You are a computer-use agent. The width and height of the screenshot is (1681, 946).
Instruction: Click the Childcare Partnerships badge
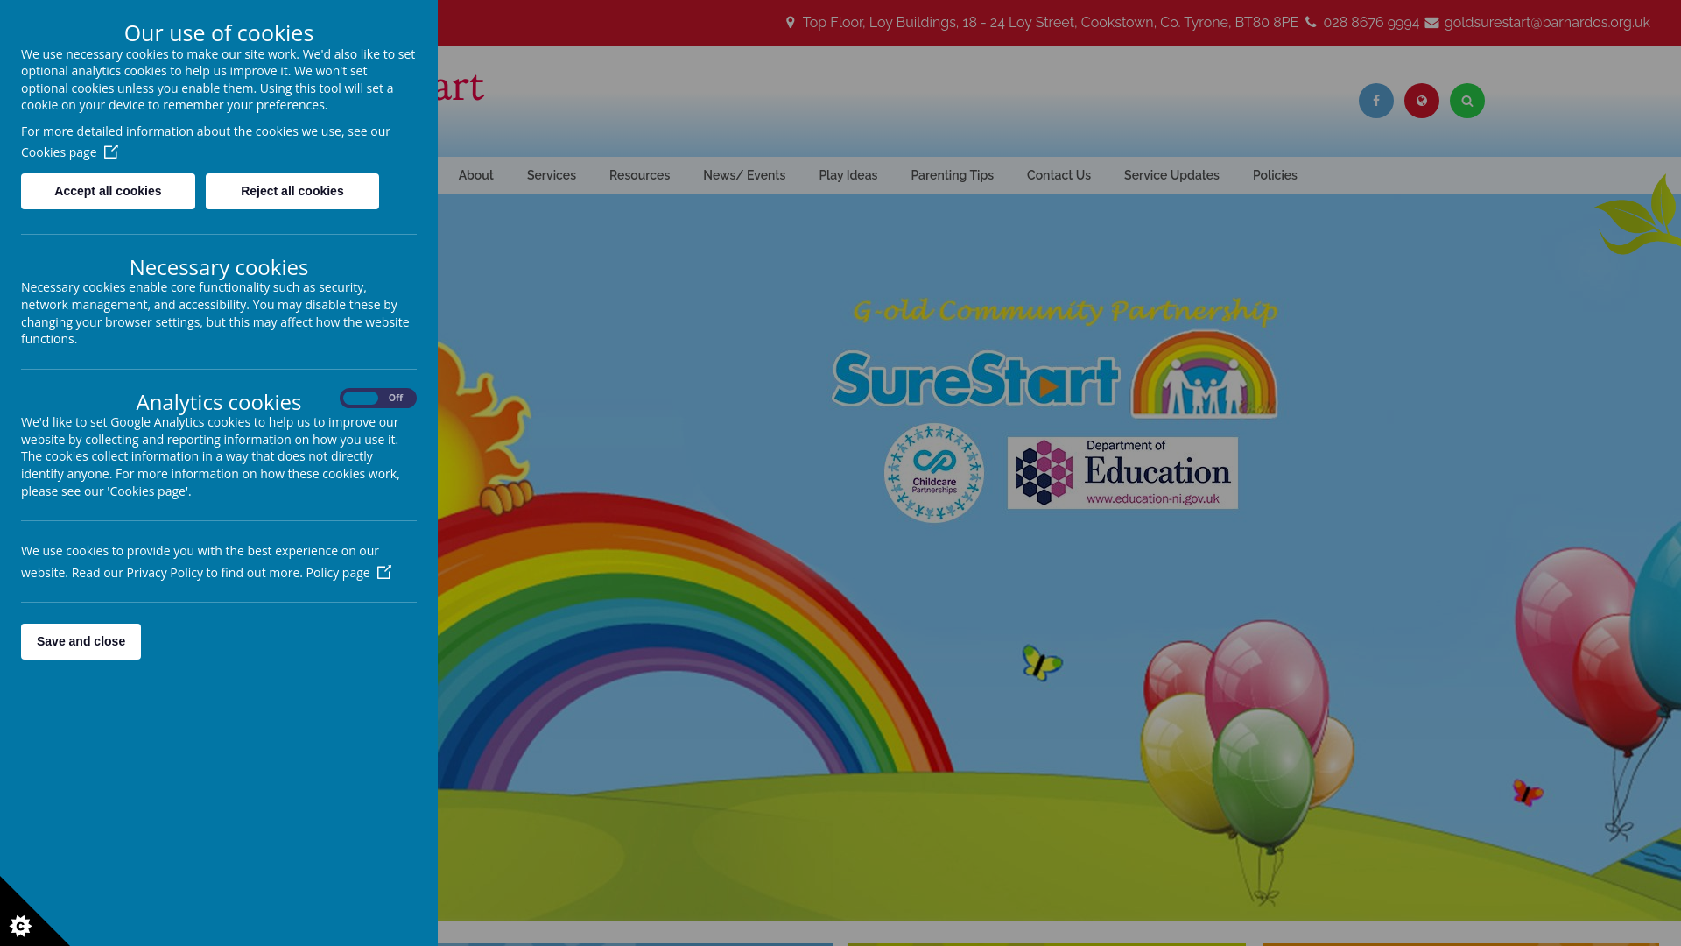click(x=934, y=473)
